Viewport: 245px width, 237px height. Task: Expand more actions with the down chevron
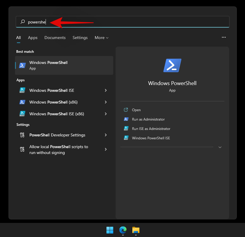coord(220,147)
